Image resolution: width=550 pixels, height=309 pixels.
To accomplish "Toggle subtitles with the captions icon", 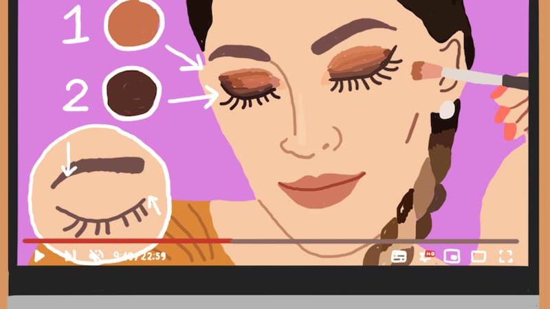I will click(x=399, y=256).
